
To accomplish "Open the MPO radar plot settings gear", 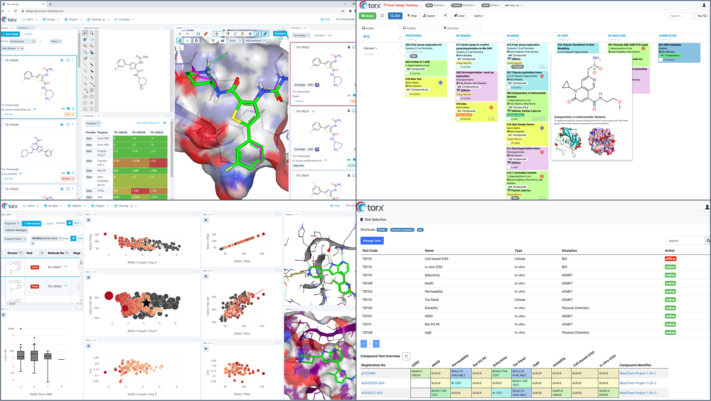I will coord(165,123).
